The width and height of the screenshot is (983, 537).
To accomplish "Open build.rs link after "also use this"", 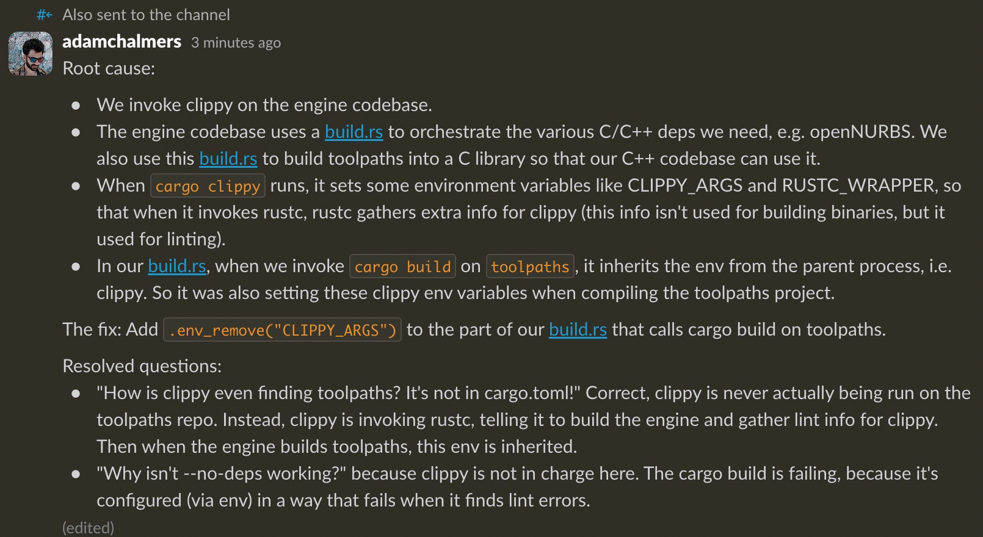I will tap(228, 159).
